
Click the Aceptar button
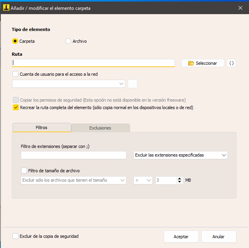coord(181,237)
